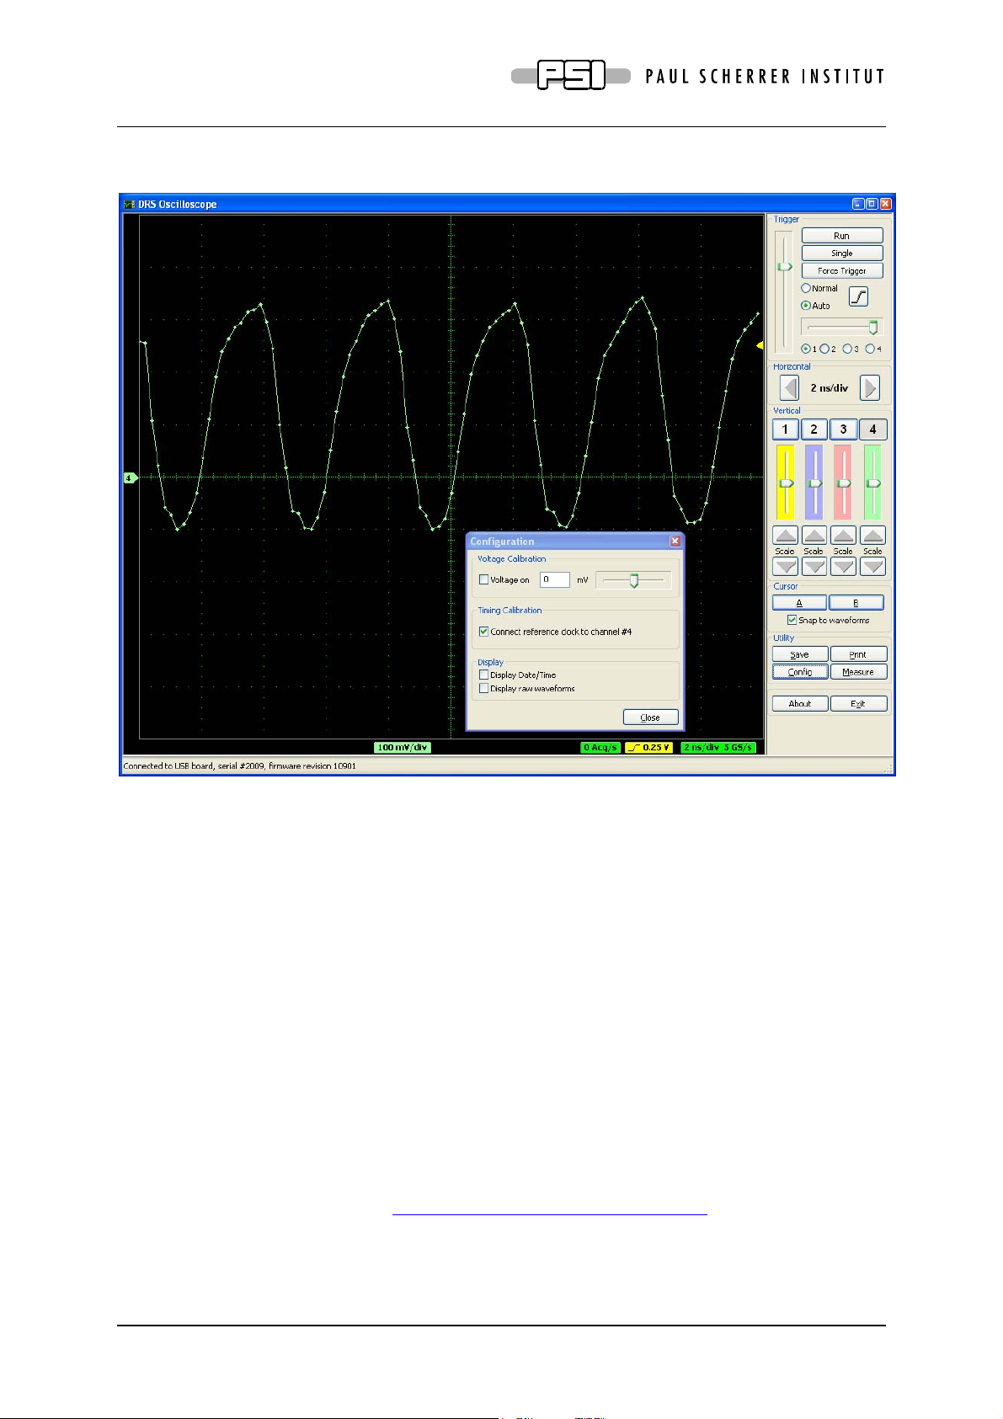
Task: Select Normal trigger mode
Action: (806, 288)
